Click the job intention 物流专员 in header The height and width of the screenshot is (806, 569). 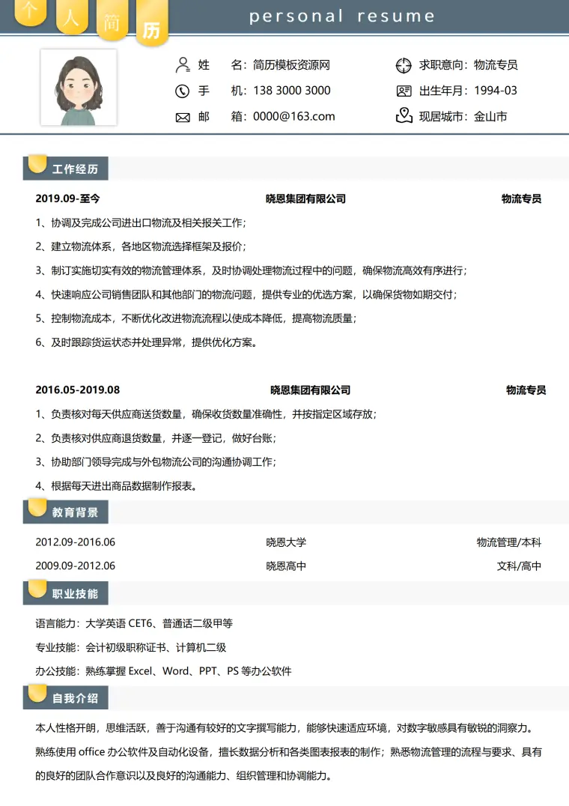(496, 64)
